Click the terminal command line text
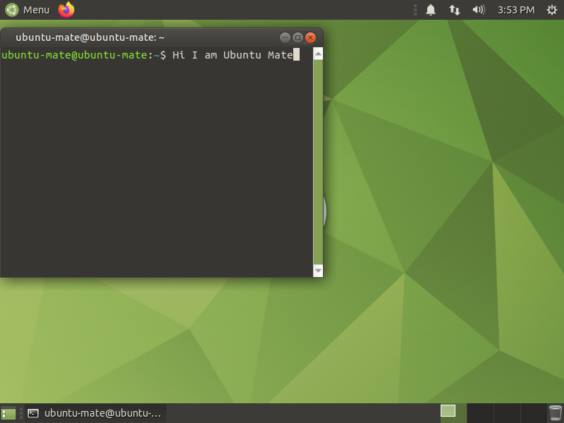564x423 pixels. point(233,55)
